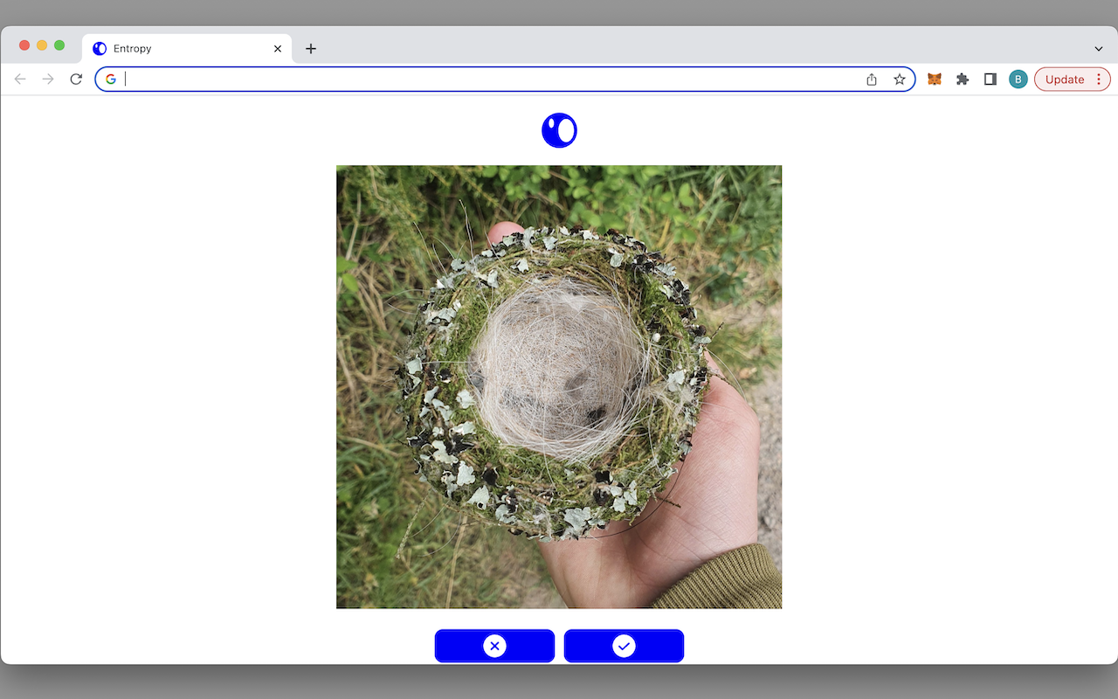Reload the current page
1118x699 pixels.
[x=76, y=80]
